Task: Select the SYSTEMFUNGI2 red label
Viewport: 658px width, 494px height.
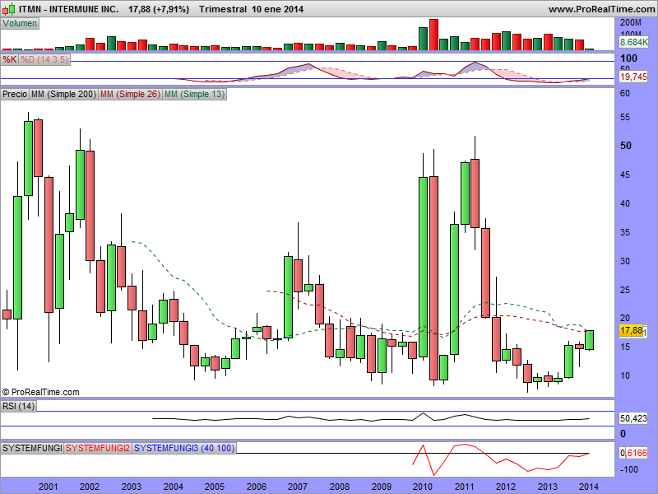Action: 97,448
